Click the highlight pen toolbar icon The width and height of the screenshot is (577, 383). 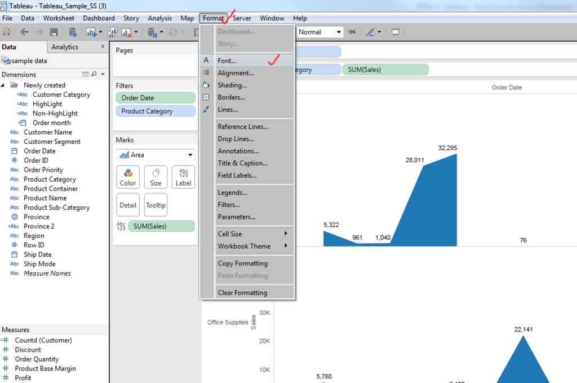pyautogui.click(x=370, y=32)
